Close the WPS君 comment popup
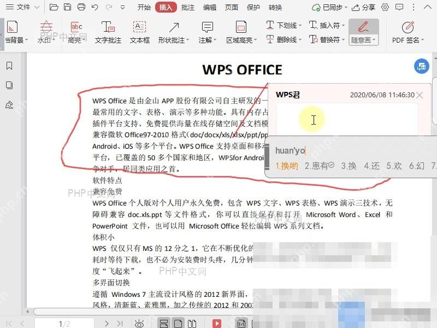Viewport: 437px width, 328px height. click(420, 95)
